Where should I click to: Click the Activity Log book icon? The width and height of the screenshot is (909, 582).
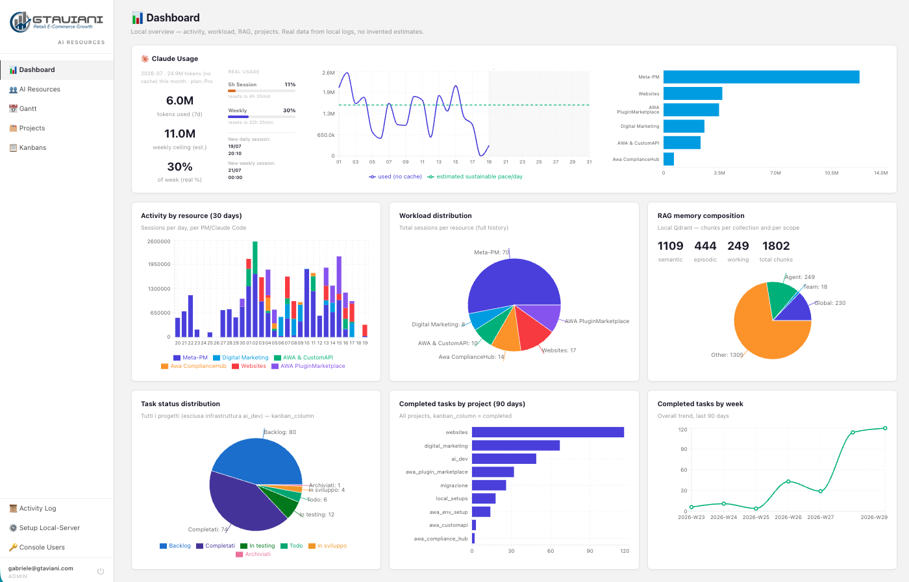(x=13, y=509)
